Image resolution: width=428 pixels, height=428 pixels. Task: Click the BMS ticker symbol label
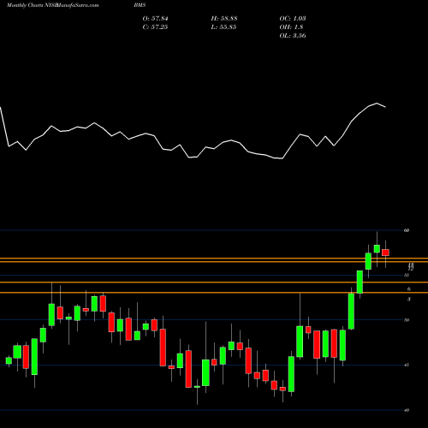coord(140,5)
